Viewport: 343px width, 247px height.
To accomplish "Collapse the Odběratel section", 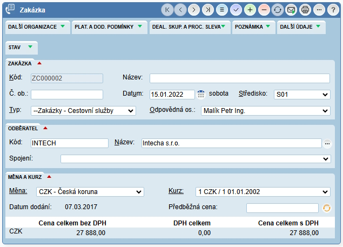I will point(45,128).
